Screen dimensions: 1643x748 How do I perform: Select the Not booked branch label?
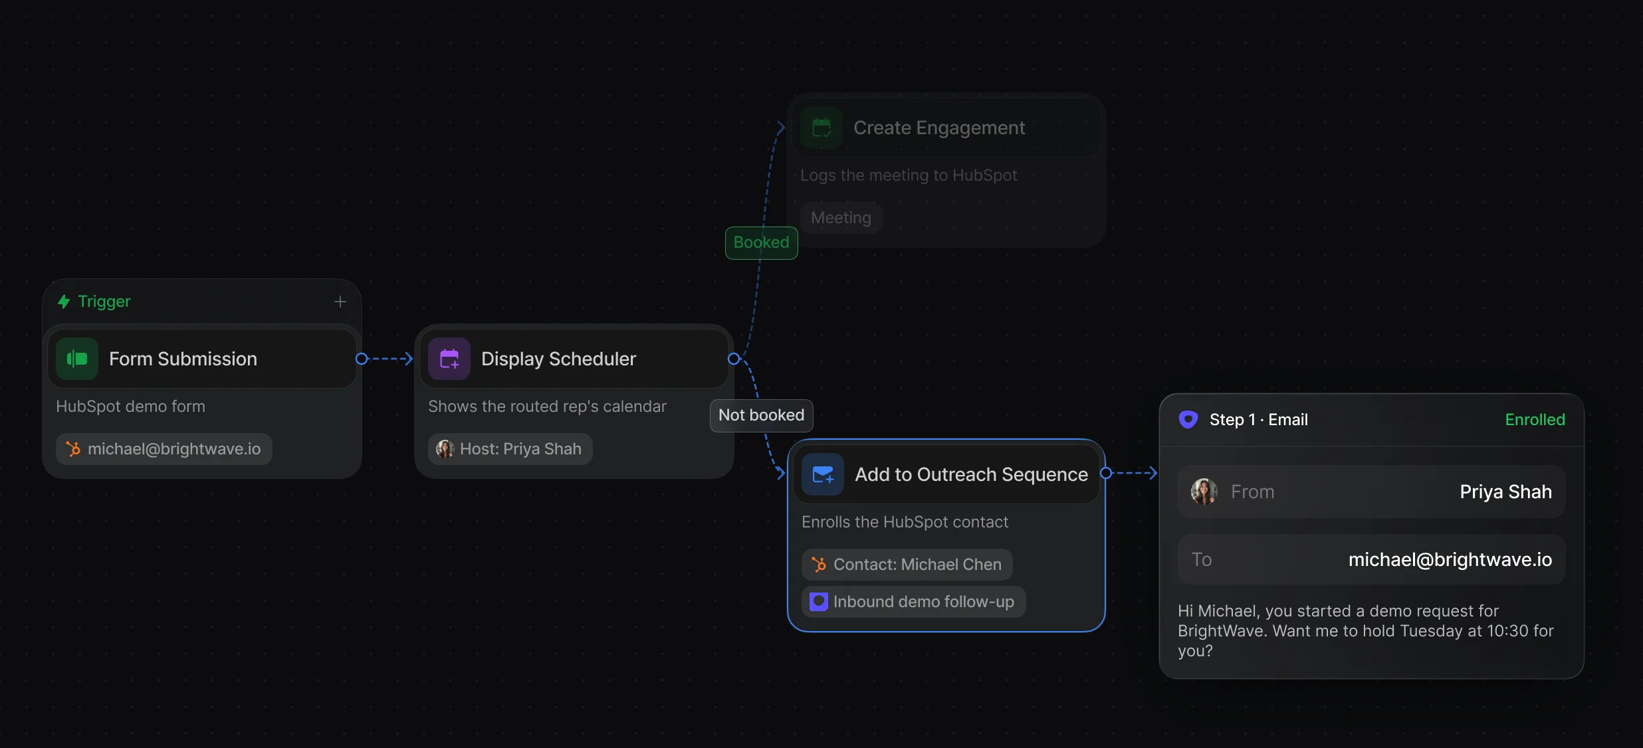[x=762, y=415]
